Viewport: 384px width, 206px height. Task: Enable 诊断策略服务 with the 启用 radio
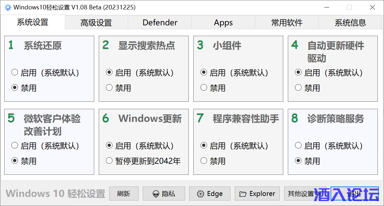pos(298,146)
